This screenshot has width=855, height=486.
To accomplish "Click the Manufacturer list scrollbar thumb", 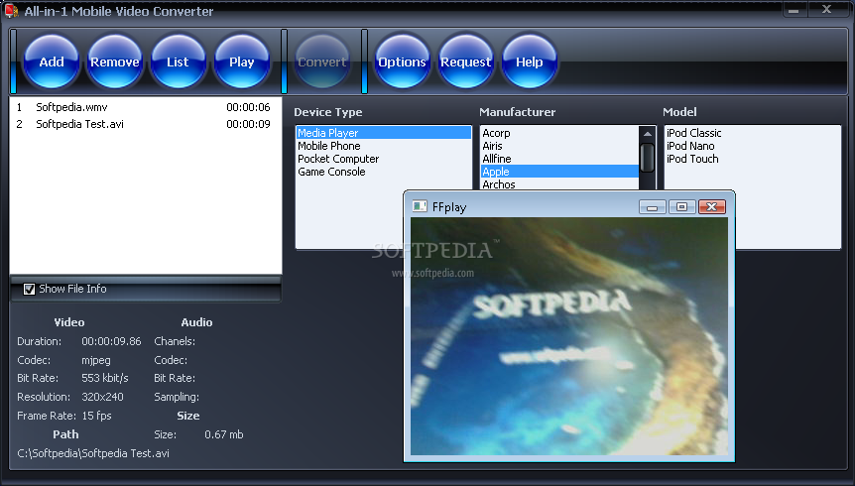I will (648, 158).
